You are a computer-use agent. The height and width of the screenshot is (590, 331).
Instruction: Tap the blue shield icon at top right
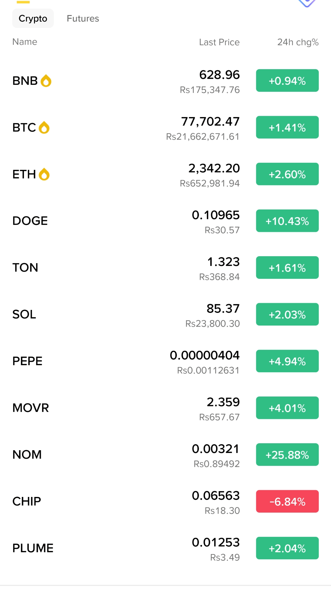[x=307, y=3]
